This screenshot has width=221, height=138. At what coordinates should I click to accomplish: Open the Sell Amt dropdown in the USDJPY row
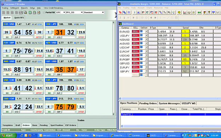(x=146, y=35)
